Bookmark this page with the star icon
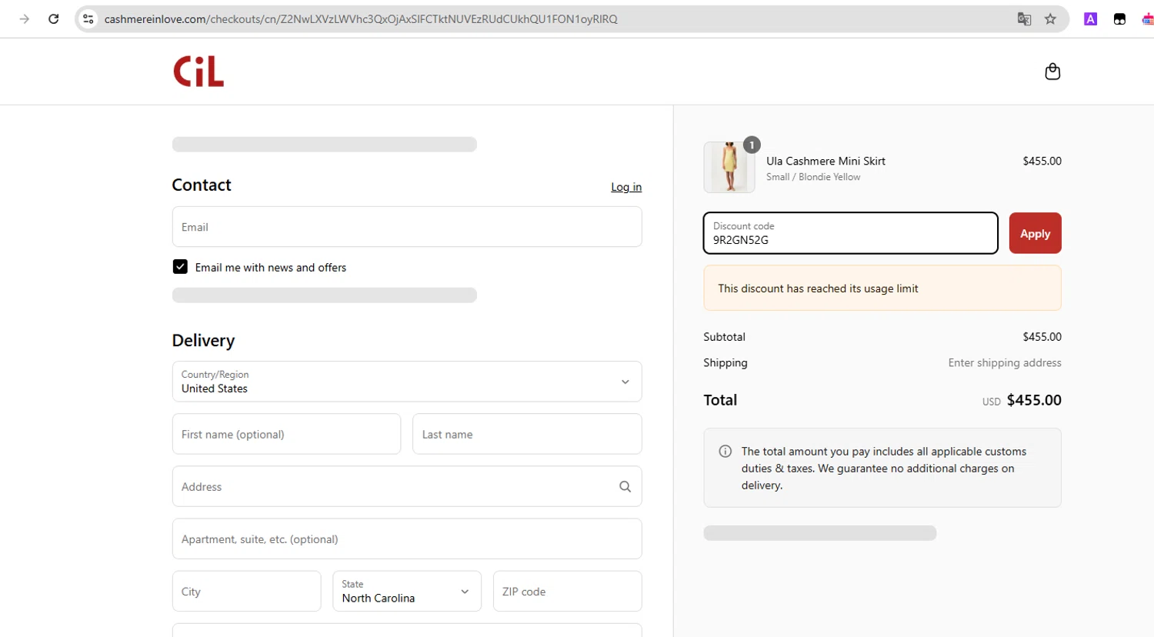The width and height of the screenshot is (1154, 637). click(x=1050, y=19)
